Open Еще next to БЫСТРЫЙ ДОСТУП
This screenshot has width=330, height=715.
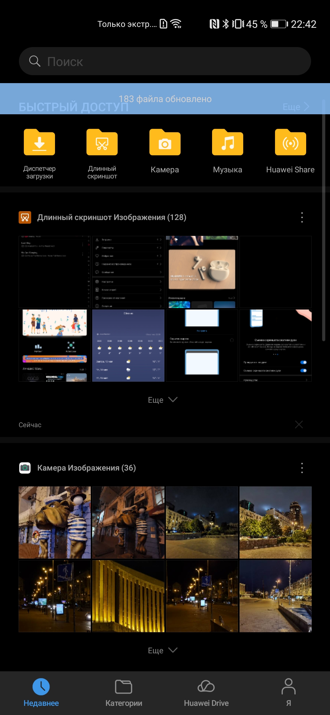(296, 107)
